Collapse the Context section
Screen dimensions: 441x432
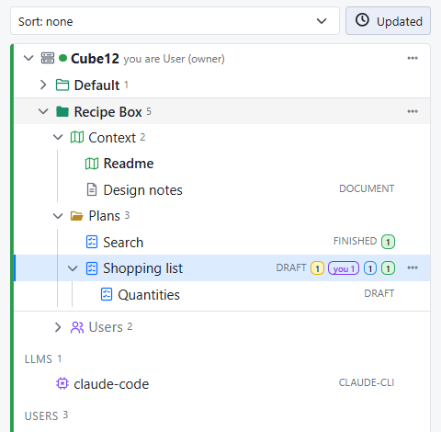[58, 137]
